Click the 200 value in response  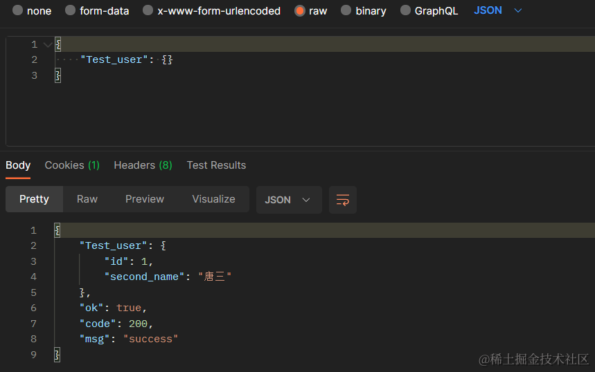[x=138, y=324]
